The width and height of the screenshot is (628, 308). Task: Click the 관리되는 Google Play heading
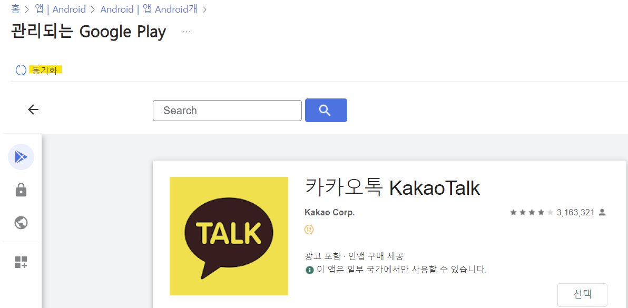[89, 32]
